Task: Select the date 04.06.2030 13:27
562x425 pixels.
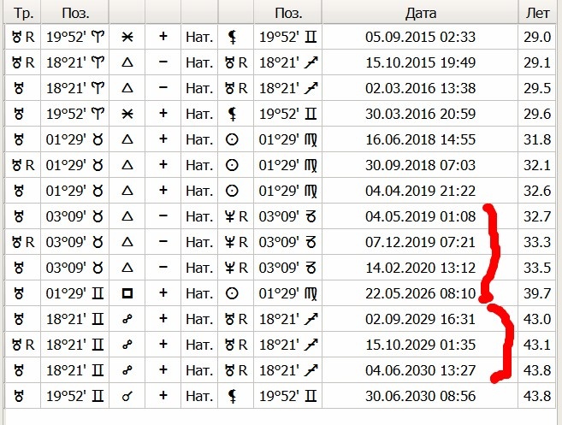Action: tap(420, 370)
